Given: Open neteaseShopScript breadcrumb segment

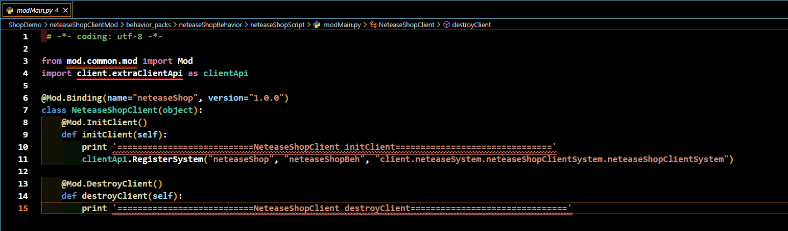Looking at the screenshot, I should coord(277,25).
